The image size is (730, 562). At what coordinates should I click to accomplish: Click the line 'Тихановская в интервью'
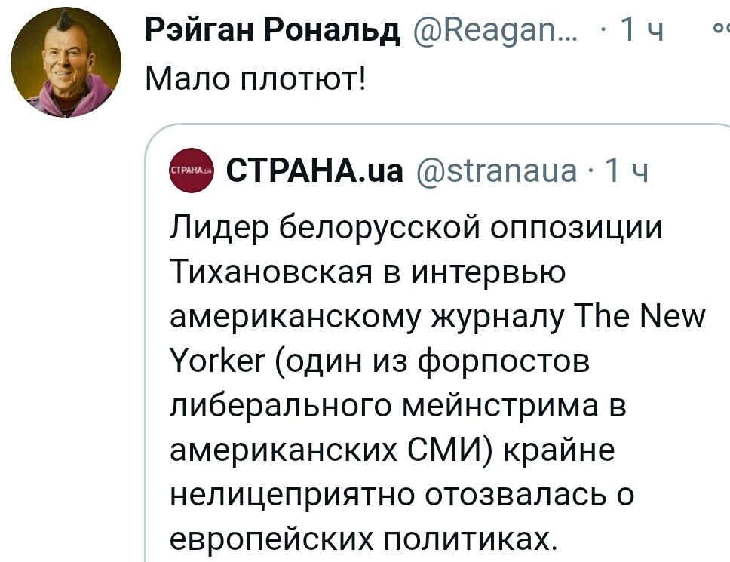point(368,272)
